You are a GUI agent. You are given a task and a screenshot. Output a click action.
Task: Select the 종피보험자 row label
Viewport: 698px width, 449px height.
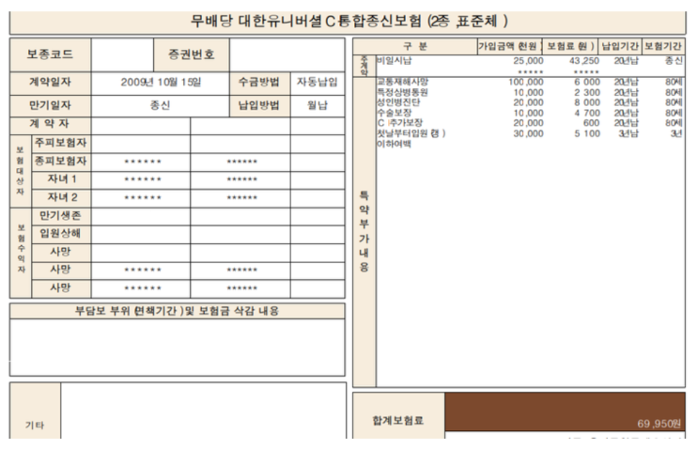pos(61,161)
